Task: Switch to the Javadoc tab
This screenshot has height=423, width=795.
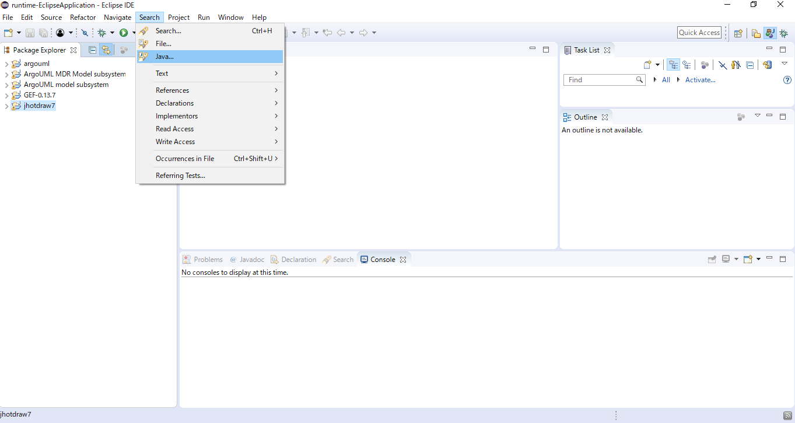Action: point(247,260)
